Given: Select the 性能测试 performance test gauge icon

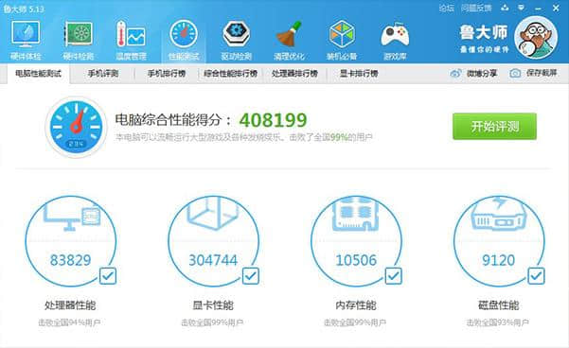Looking at the screenshot, I should pyautogui.click(x=184, y=34).
